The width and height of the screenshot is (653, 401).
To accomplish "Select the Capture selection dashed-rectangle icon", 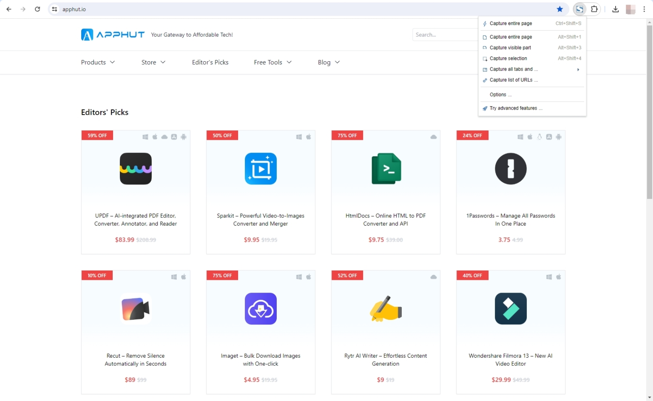I will pyautogui.click(x=485, y=58).
